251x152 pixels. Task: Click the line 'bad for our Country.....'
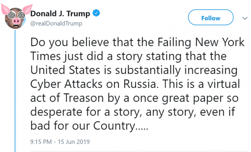point(89,126)
